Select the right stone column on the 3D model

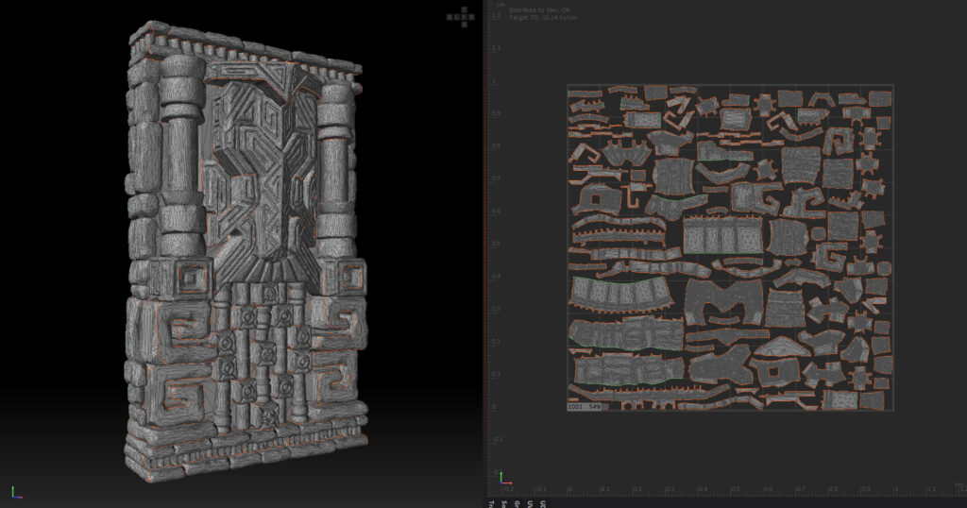coord(335,165)
